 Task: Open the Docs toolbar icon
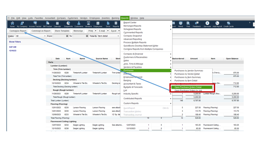(108, 24)
